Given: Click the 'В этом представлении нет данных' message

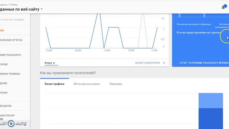Looking at the screenshot, I should click(x=199, y=33).
